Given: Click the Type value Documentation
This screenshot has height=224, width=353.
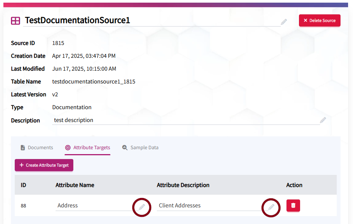Looking at the screenshot, I should (x=72, y=107).
